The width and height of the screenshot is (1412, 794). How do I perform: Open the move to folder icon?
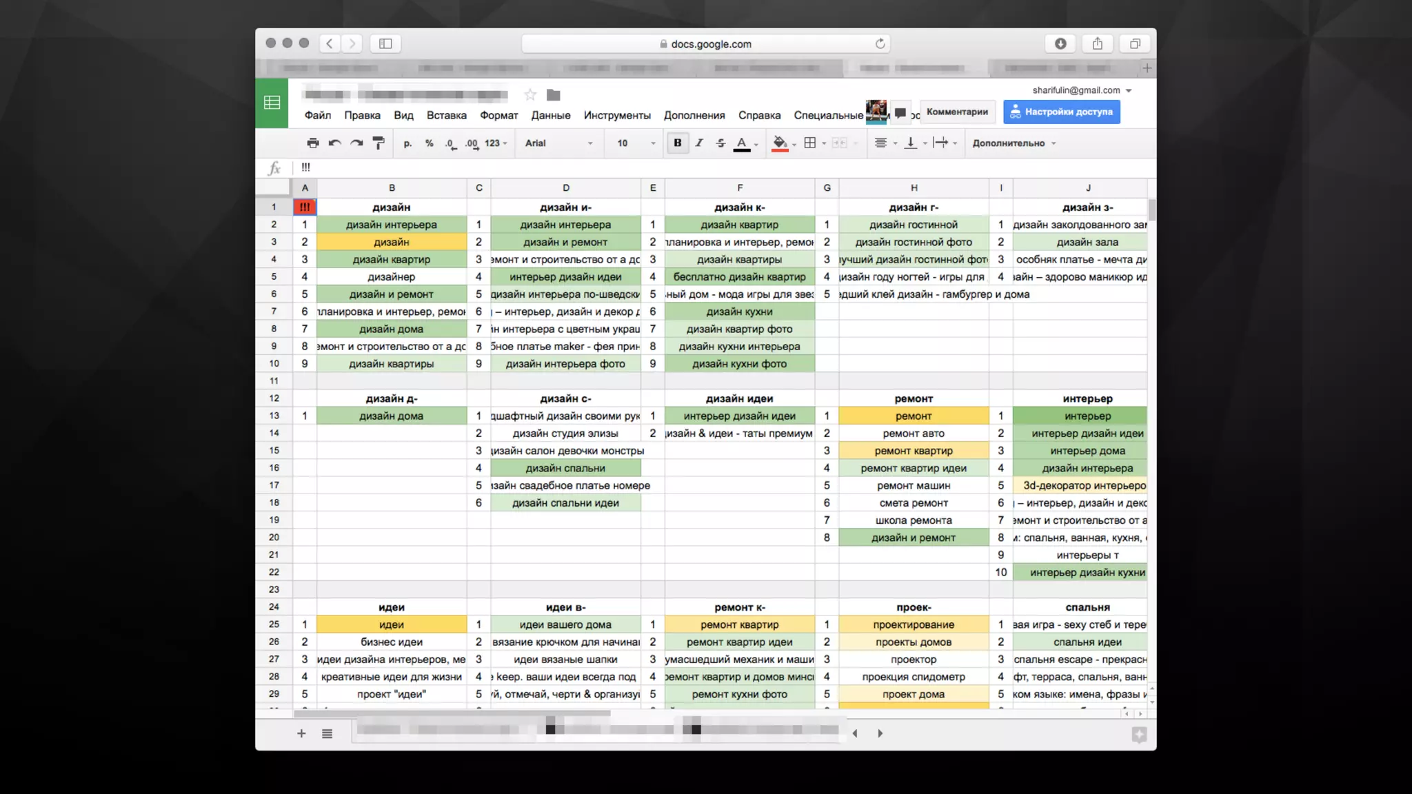tap(553, 95)
